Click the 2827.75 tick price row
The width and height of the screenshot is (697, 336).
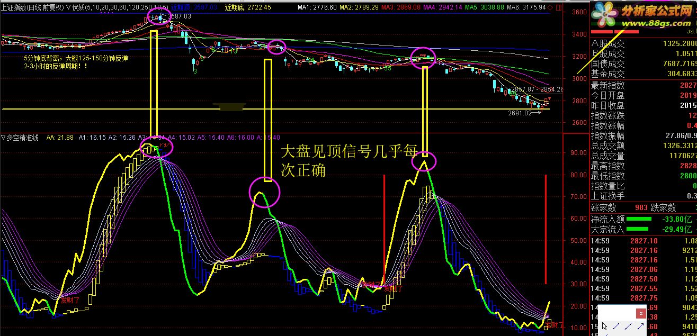click(644, 298)
